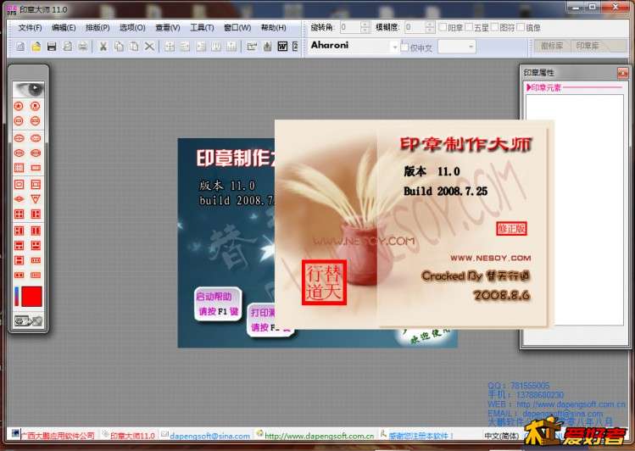The height and width of the screenshot is (451, 635).
Task: Click the http://www.dapengsoft.com.cn status bar link
Action: 320,436
